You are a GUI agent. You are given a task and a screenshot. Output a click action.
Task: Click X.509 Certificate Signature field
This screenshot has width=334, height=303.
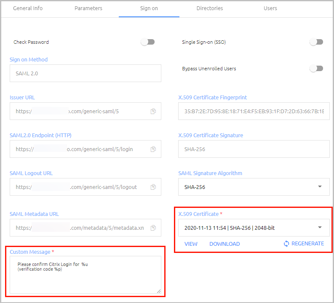pos(254,149)
